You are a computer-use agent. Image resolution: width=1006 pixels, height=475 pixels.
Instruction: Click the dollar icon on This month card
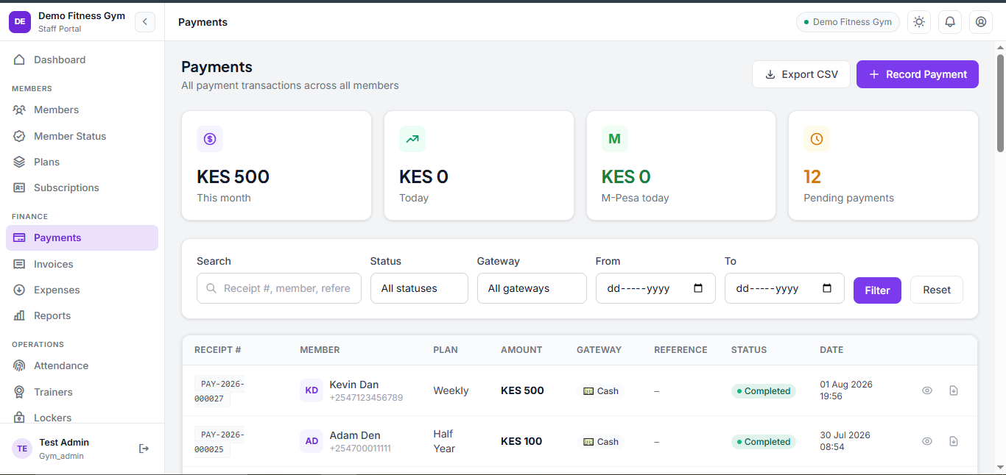click(x=210, y=139)
